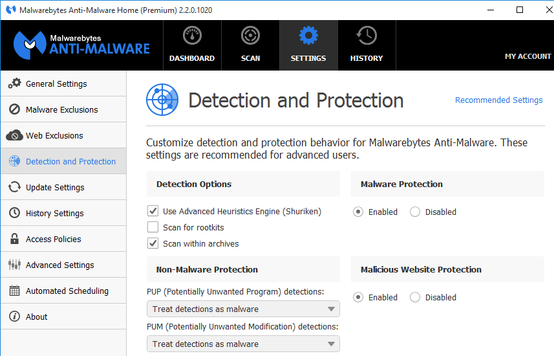The height and width of the screenshot is (356, 554).
Task: Click the Detection and Protection sidebar radar icon
Action: [x=14, y=161]
